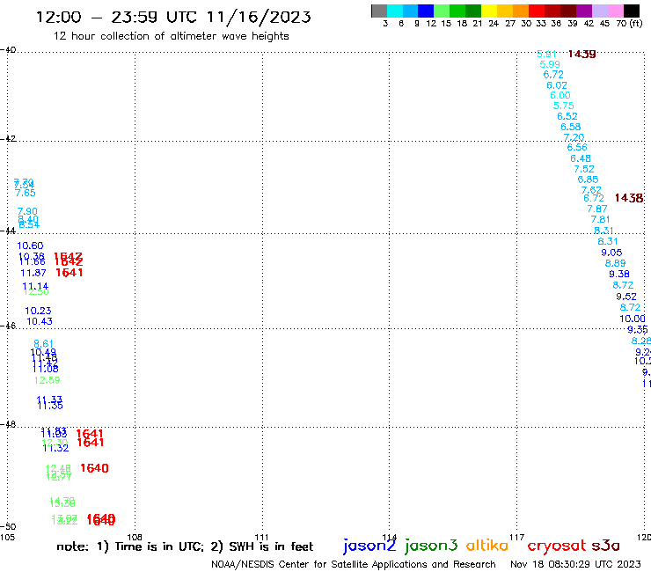Click the wave height value 6.56
This screenshot has width=651, height=572.
(x=577, y=148)
